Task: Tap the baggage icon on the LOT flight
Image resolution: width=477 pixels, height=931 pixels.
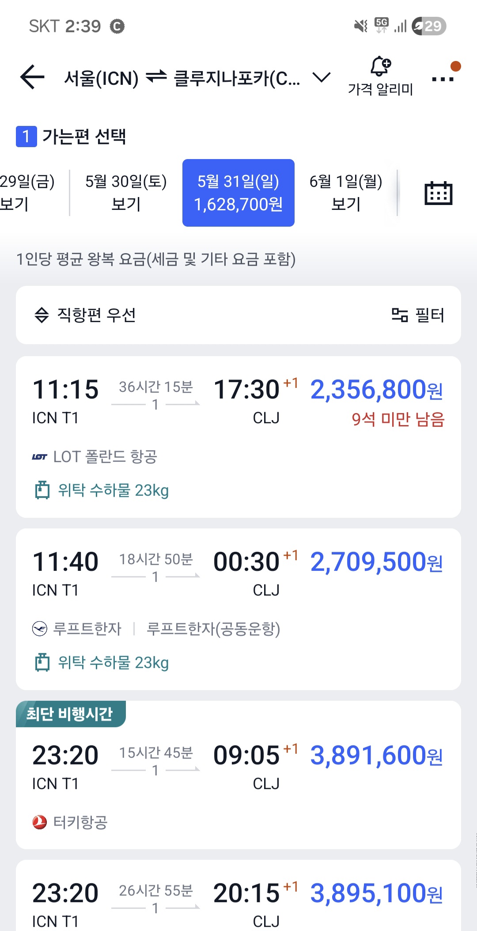Action: pyautogui.click(x=42, y=490)
